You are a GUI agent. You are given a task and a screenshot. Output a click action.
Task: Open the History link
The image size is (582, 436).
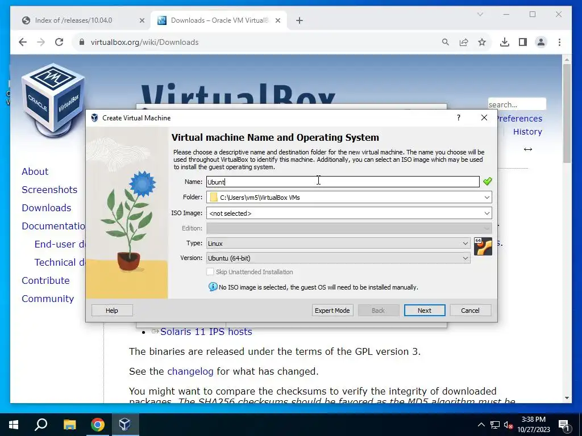pyautogui.click(x=527, y=132)
